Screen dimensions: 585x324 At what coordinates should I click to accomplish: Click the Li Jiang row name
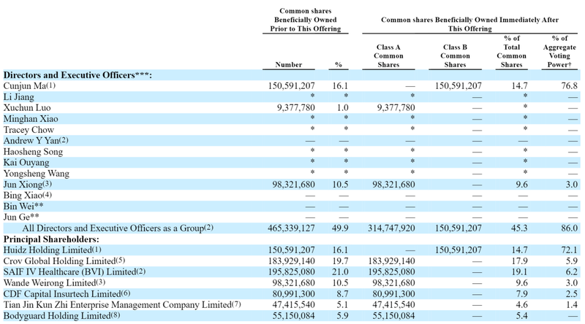(x=19, y=97)
